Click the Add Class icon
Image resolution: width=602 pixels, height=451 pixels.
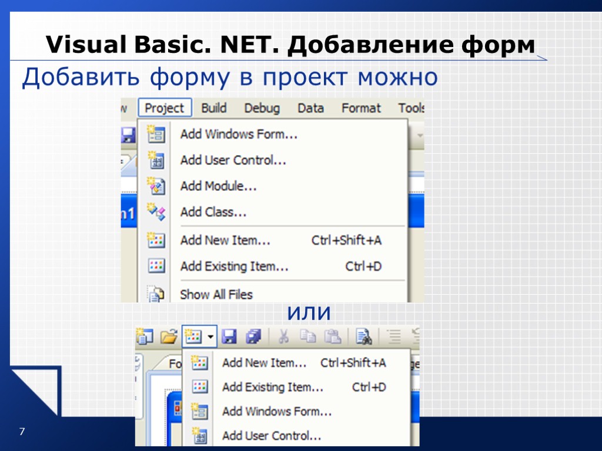156,211
